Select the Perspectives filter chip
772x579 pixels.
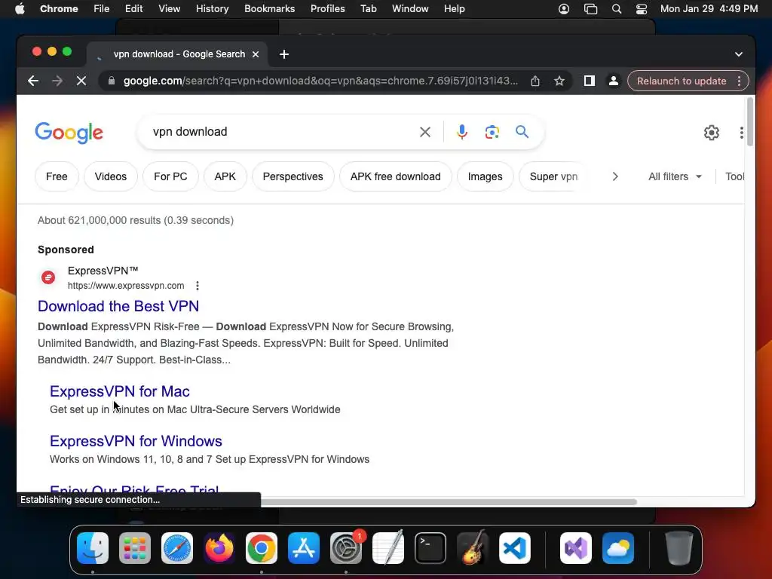coord(293,176)
